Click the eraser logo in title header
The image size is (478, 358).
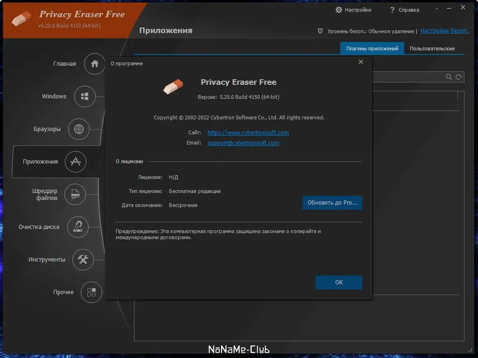point(21,19)
